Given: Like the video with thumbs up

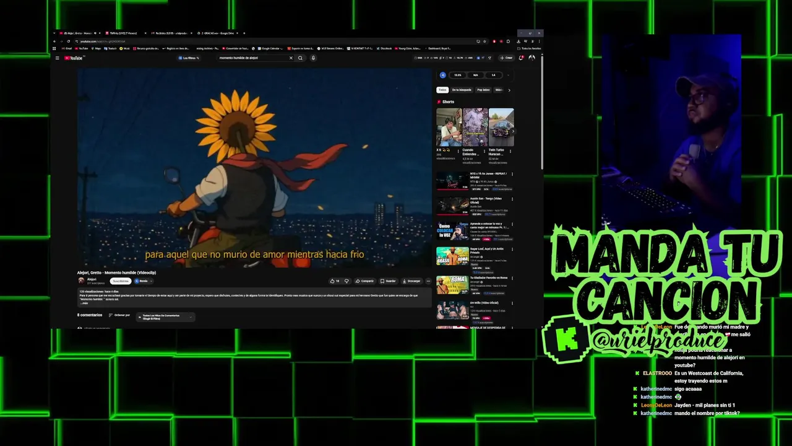Looking at the screenshot, I should point(335,281).
